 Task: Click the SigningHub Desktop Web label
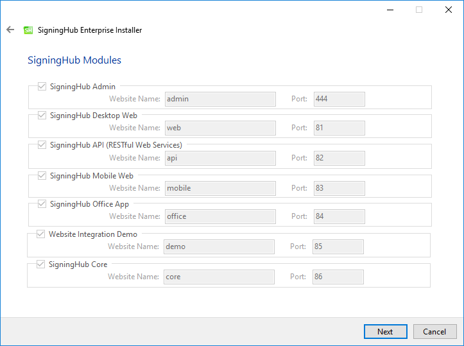click(94, 116)
